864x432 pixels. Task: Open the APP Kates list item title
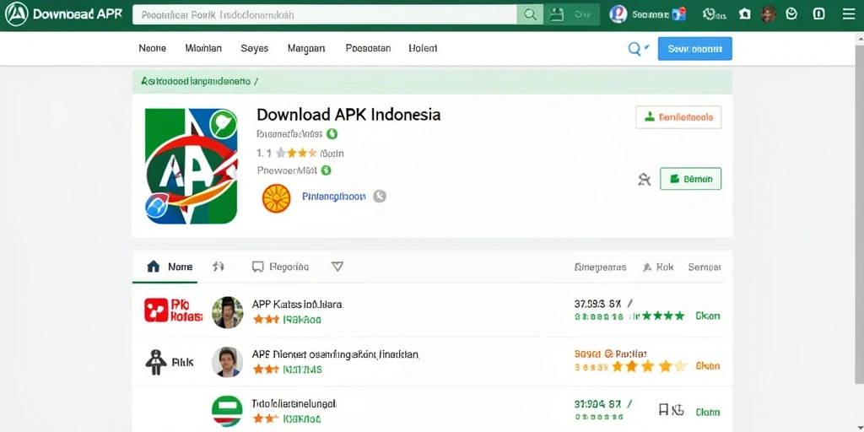click(298, 304)
